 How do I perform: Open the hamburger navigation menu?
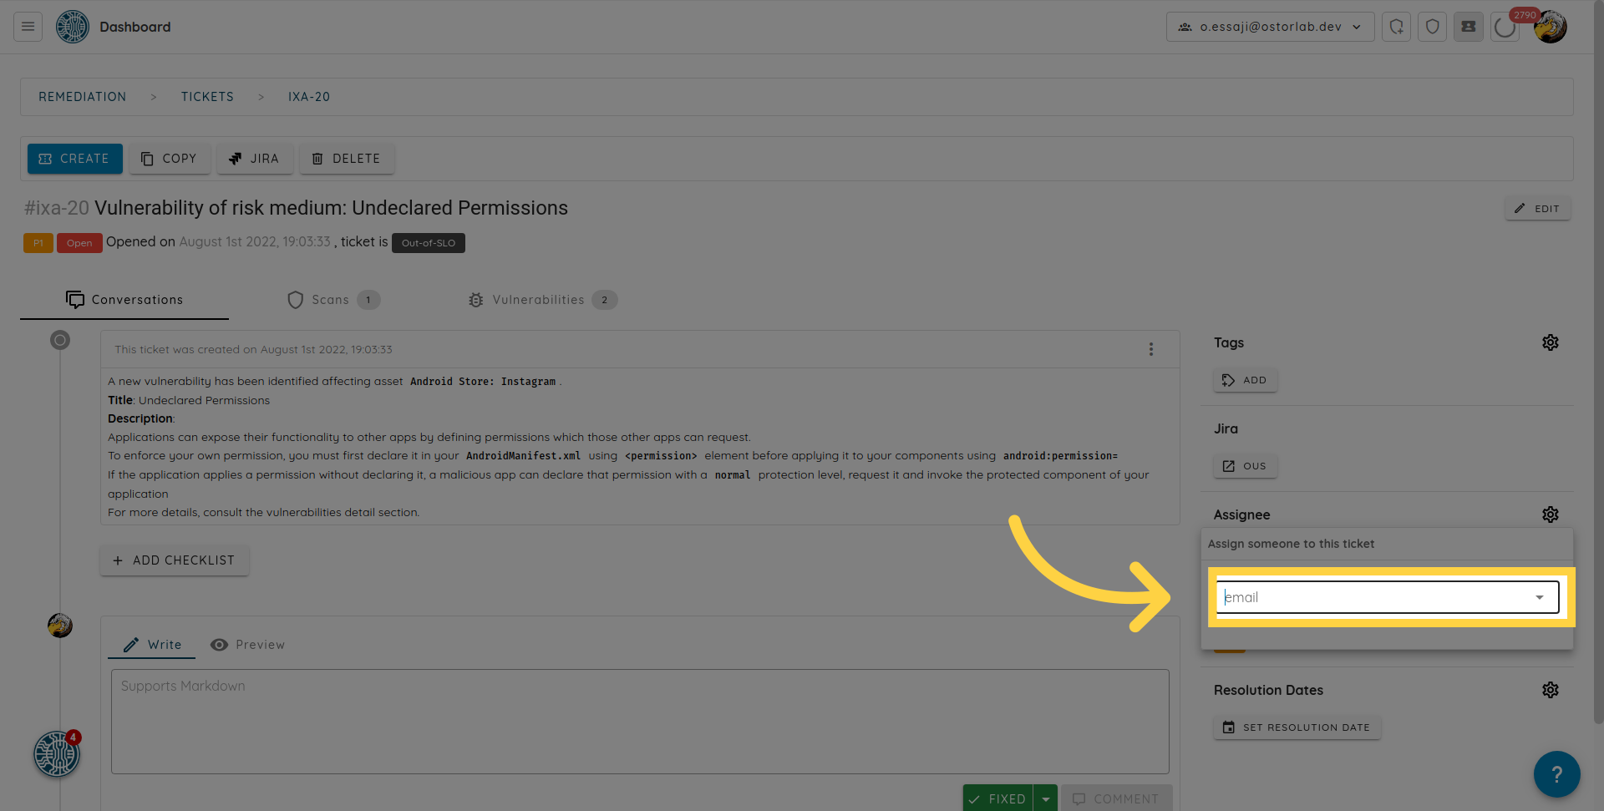coord(28,27)
